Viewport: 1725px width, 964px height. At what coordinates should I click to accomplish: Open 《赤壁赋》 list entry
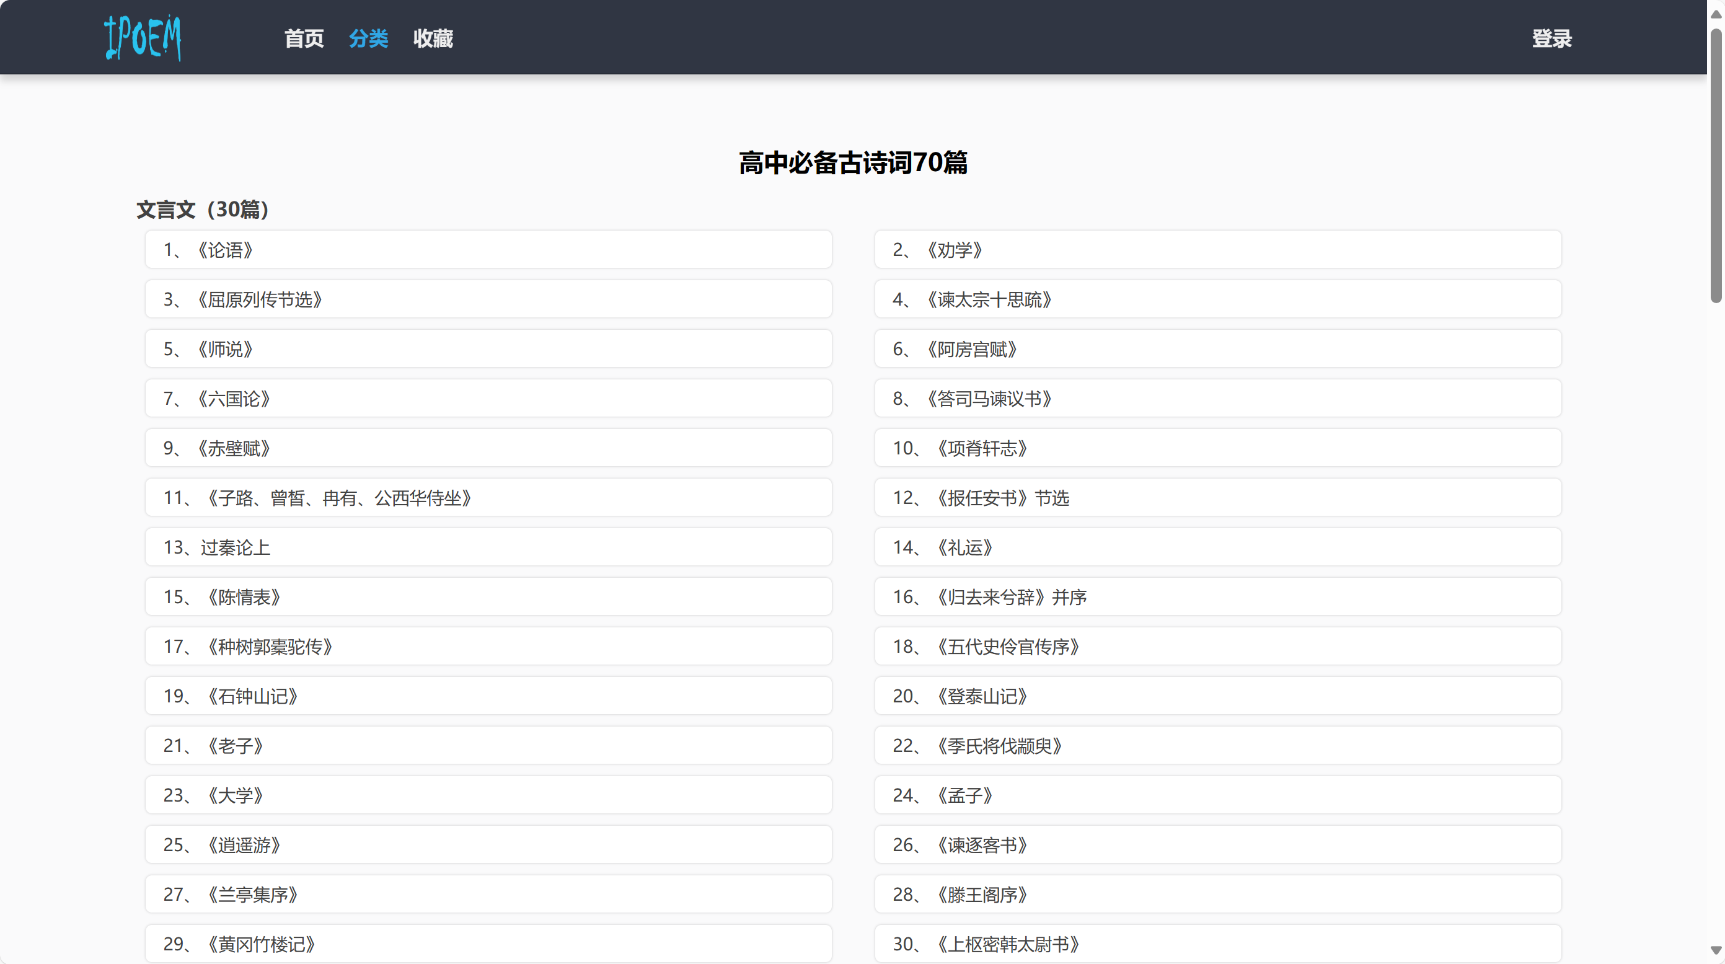(x=487, y=448)
